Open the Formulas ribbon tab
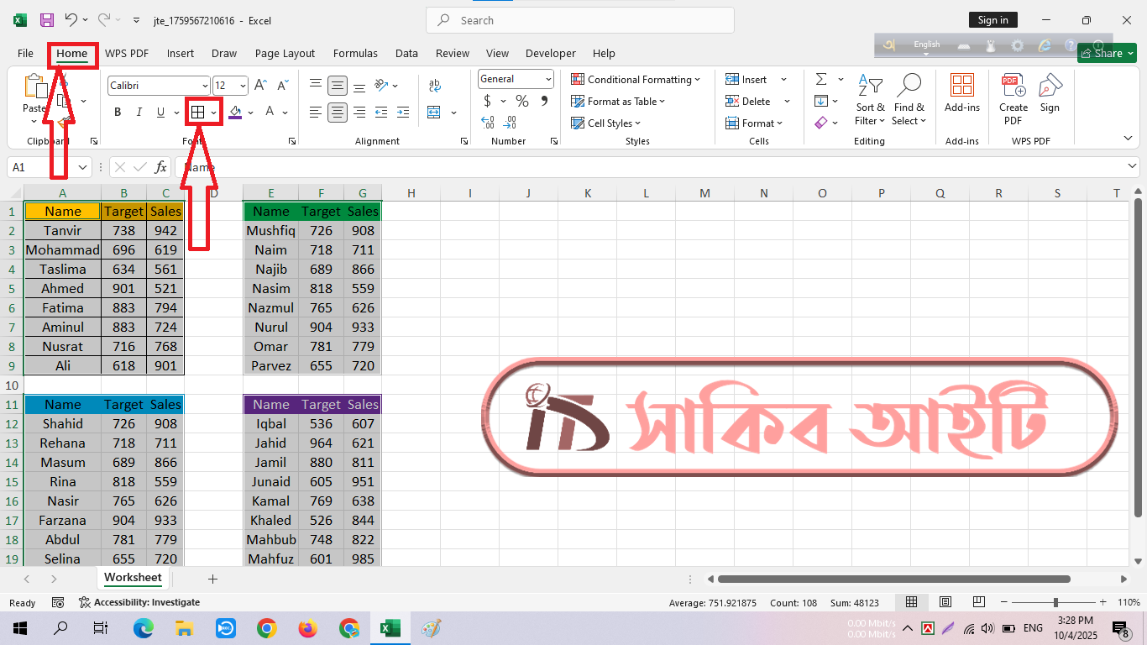This screenshot has width=1147, height=645. tap(355, 53)
